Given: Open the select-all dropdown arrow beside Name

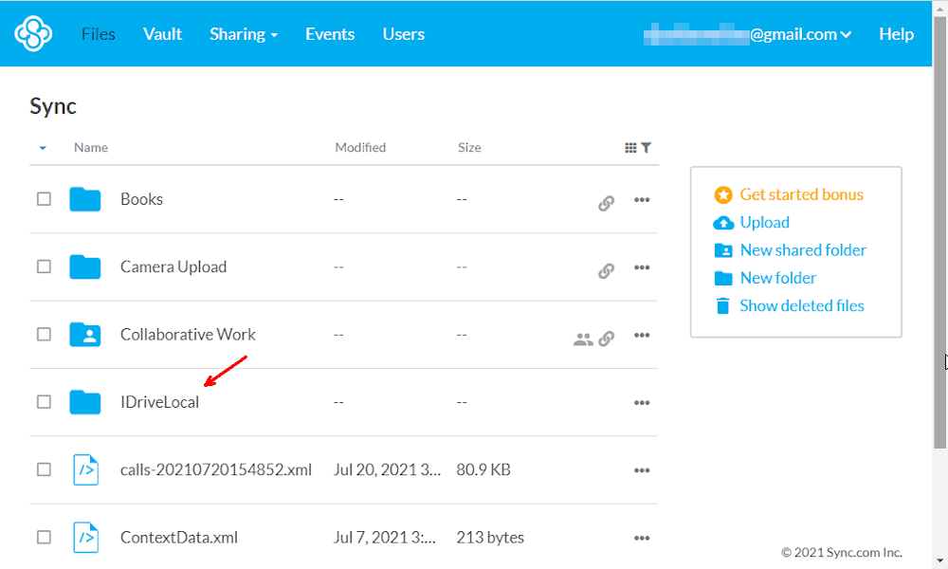Looking at the screenshot, I should pos(43,148).
